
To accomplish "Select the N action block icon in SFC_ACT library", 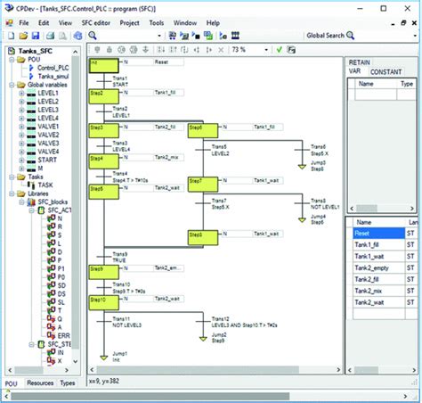I will tap(52, 218).
